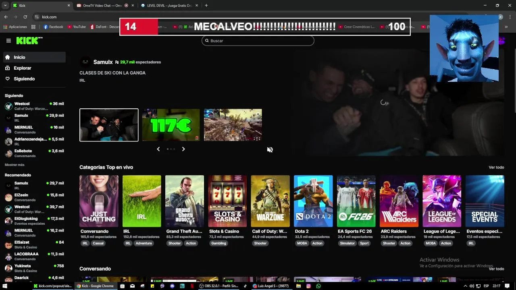Click Ver todo for Categorías Top en vivo
The width and height of the screenshot is (516, 290).
(496, 167)
